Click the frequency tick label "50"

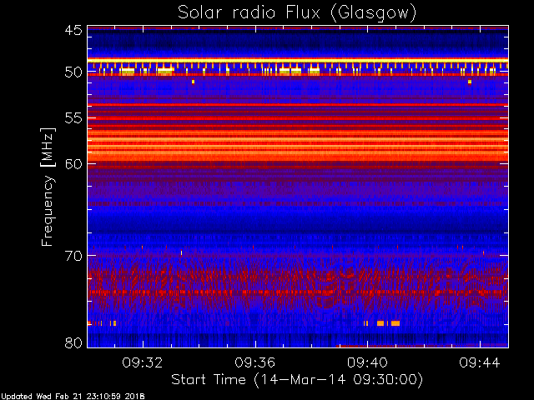pyautogui.click(x=73, y=72)
